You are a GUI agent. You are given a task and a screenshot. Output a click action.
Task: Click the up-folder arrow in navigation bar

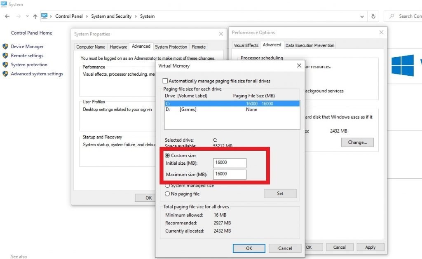coord(35,16)
